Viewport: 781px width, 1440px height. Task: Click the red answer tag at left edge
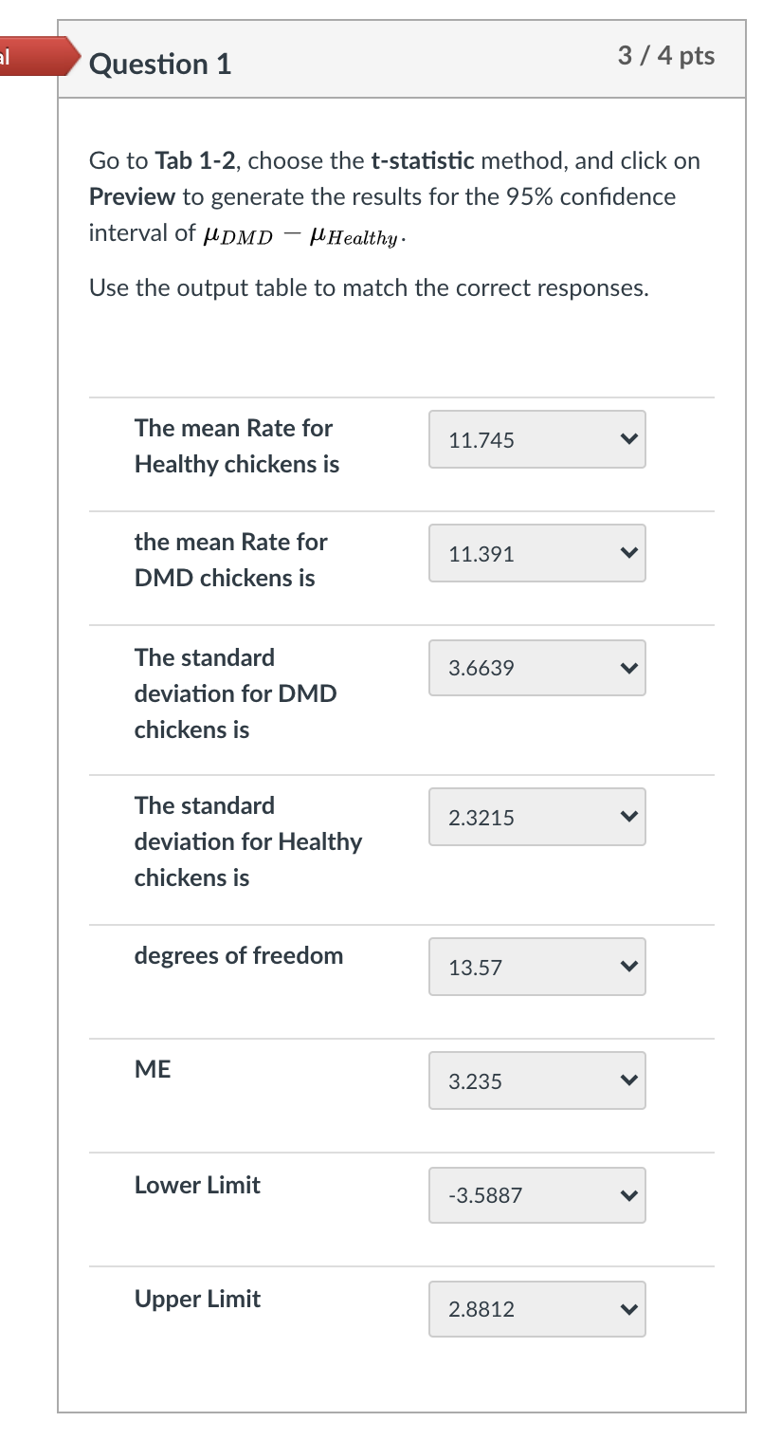28,57
